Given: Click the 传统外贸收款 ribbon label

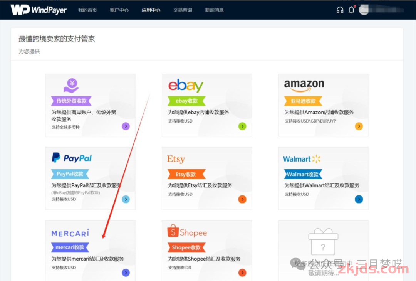Looking at the screenshot, I should (x=71, y=101).
